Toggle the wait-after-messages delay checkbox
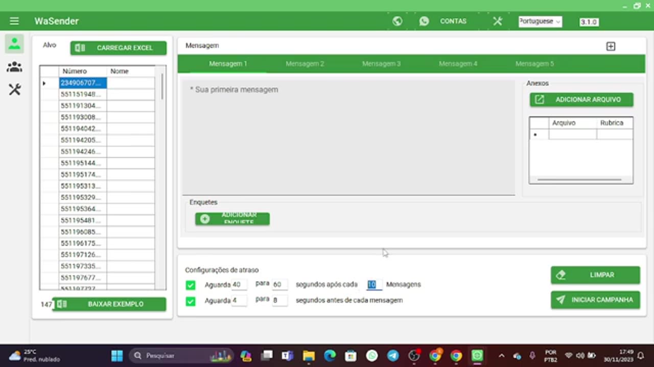 (191, 285)
